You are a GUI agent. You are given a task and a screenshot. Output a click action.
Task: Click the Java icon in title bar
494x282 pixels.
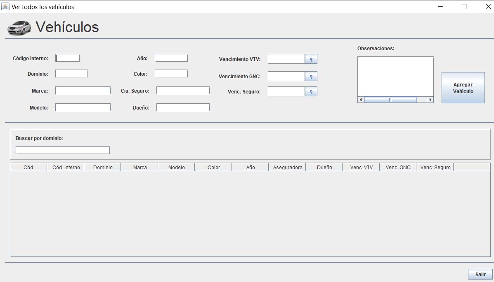coord(5,7)
